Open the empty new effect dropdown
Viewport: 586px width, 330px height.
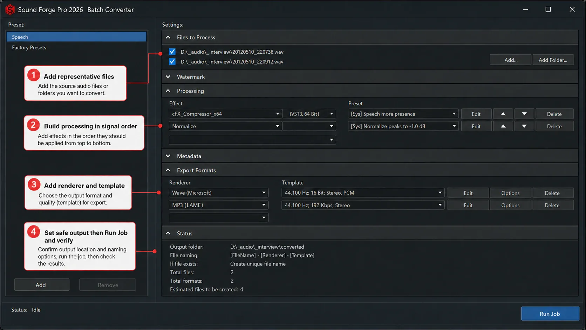[252, 140]
